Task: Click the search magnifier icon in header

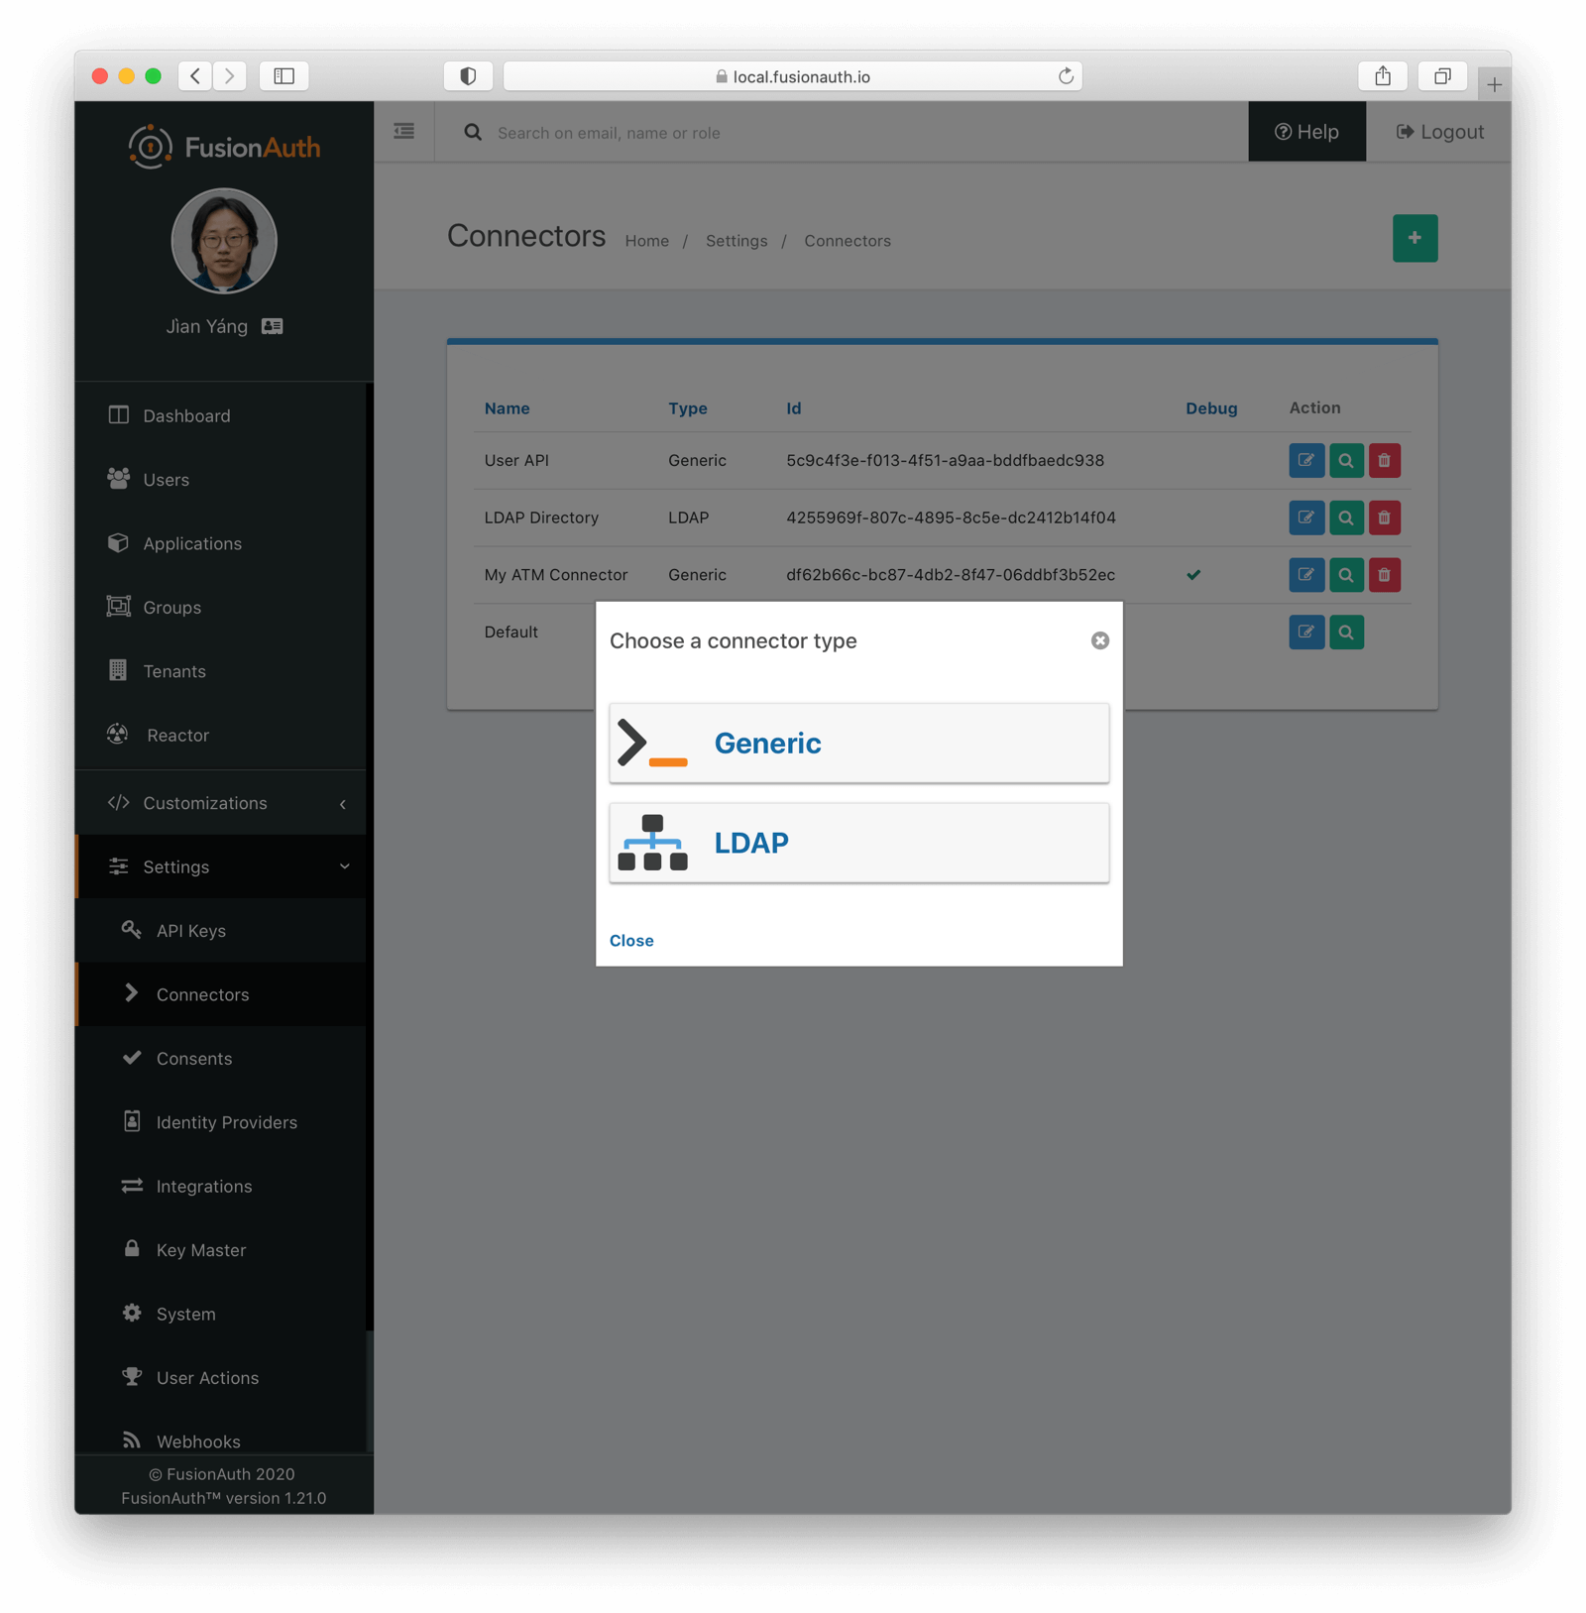Action: point(473,132)
